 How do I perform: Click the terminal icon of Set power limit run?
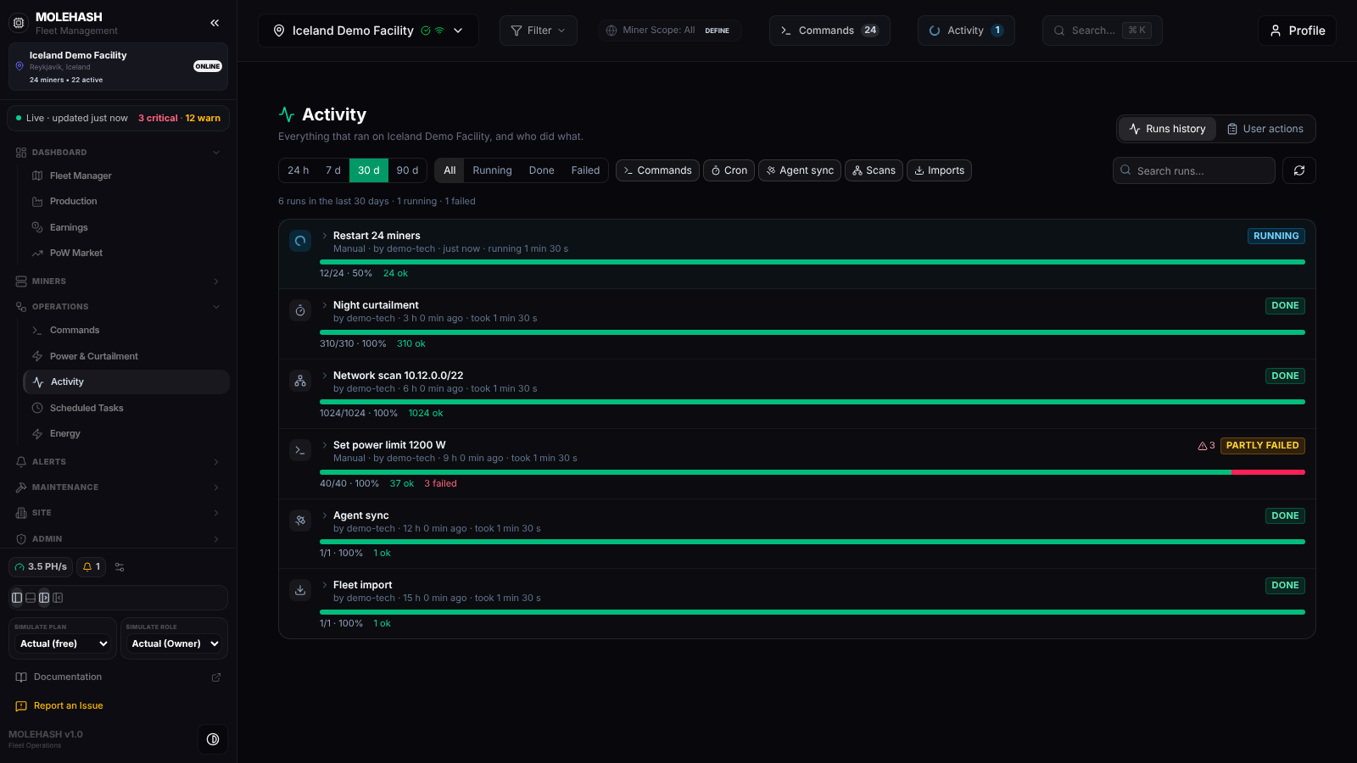point(300,450)
